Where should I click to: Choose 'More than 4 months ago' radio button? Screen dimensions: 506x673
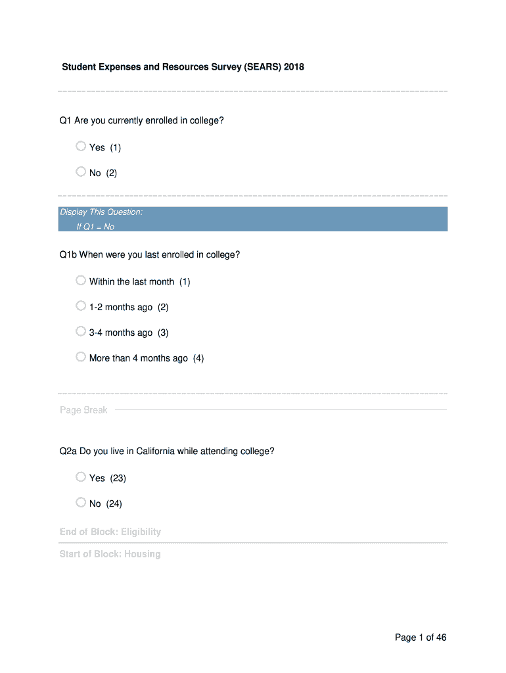point(81,358)
